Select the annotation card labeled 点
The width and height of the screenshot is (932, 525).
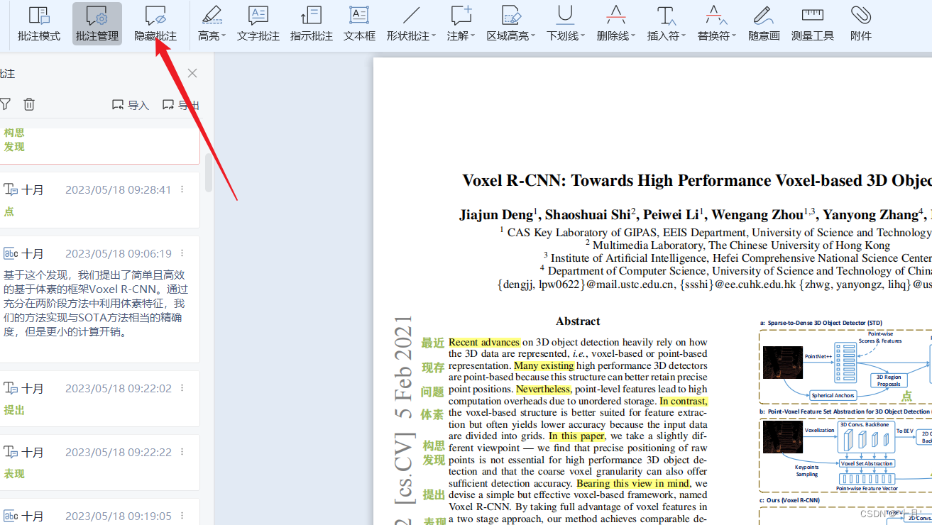point(99,200)
